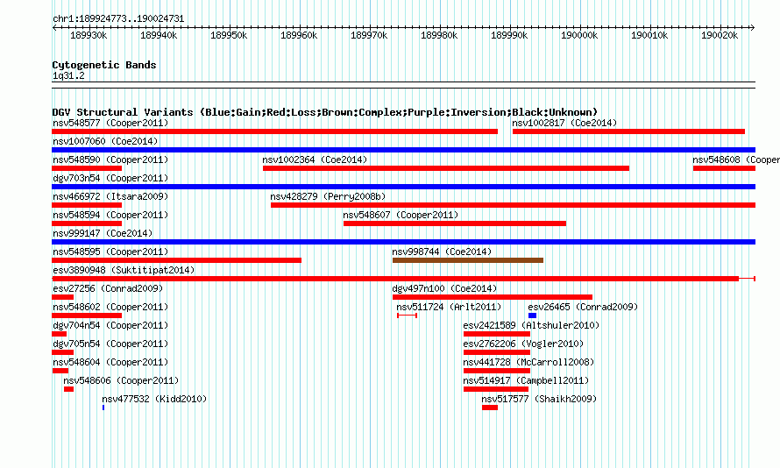Open nsv548594 (Cooper2011) label
Image resolution: width=780 pixels, height=468 pixels.
tap(110, 215)
